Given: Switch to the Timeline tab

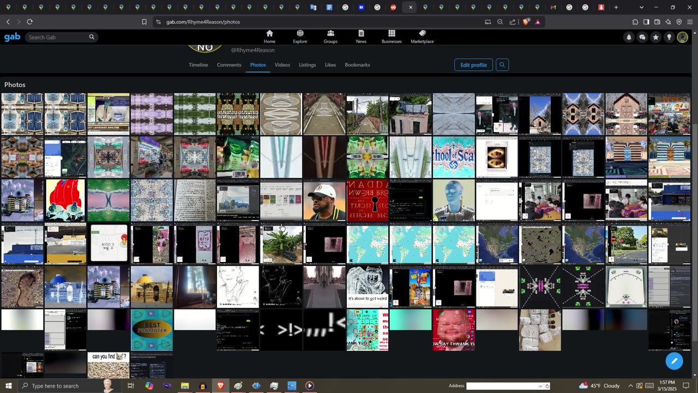Looking at the screenshot, I should 198,65.
